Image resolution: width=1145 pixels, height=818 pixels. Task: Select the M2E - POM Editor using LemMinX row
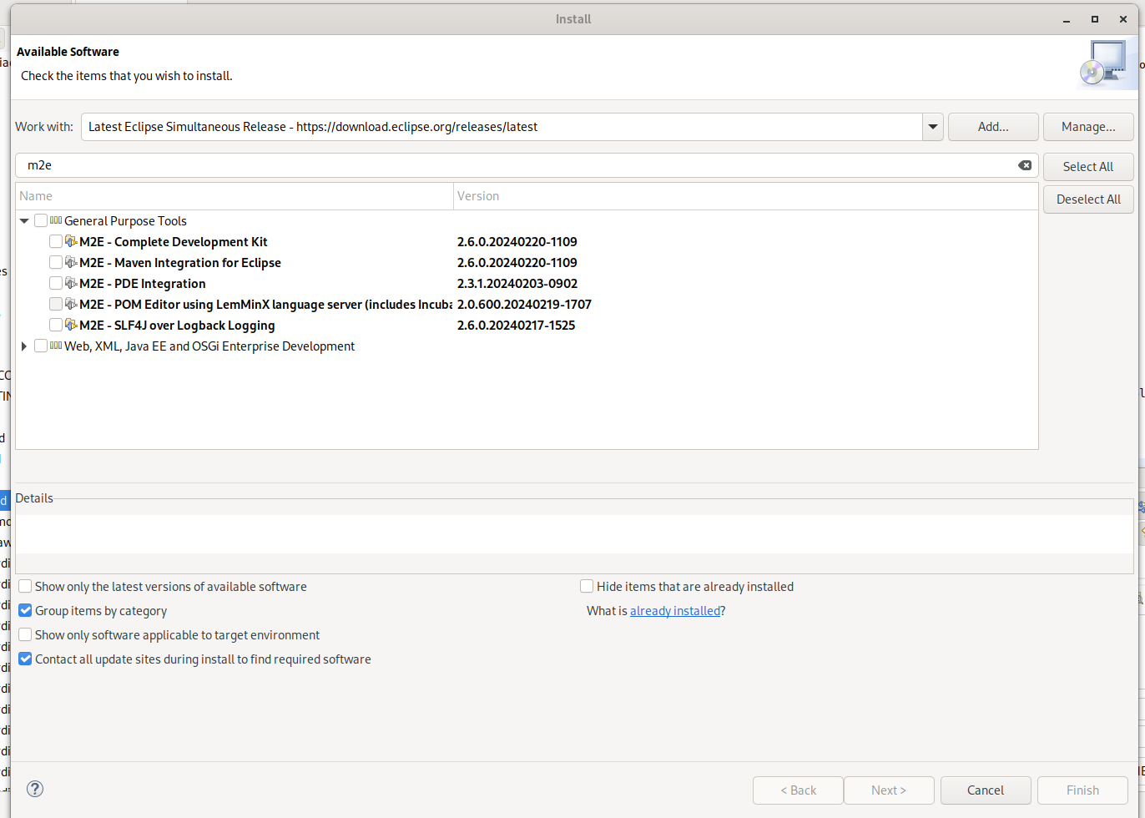pyautogui.click(x=527, y=304)
